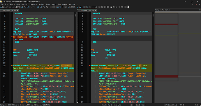Click red removed-line marker on line 9
This screenshot has width=201, height=106.
[x=12, y=37]
